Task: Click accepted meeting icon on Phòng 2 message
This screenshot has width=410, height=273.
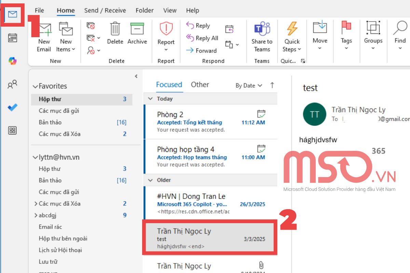Action: click(261, 114)
